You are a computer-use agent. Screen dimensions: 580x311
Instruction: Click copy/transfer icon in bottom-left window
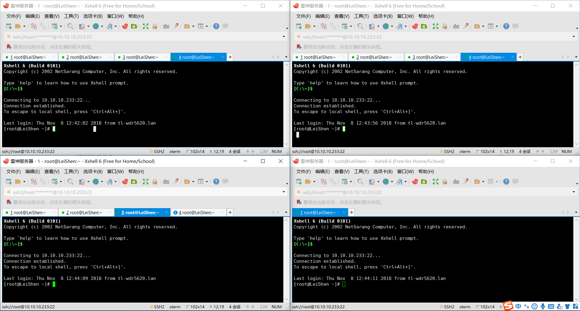(x=82, y=182)
